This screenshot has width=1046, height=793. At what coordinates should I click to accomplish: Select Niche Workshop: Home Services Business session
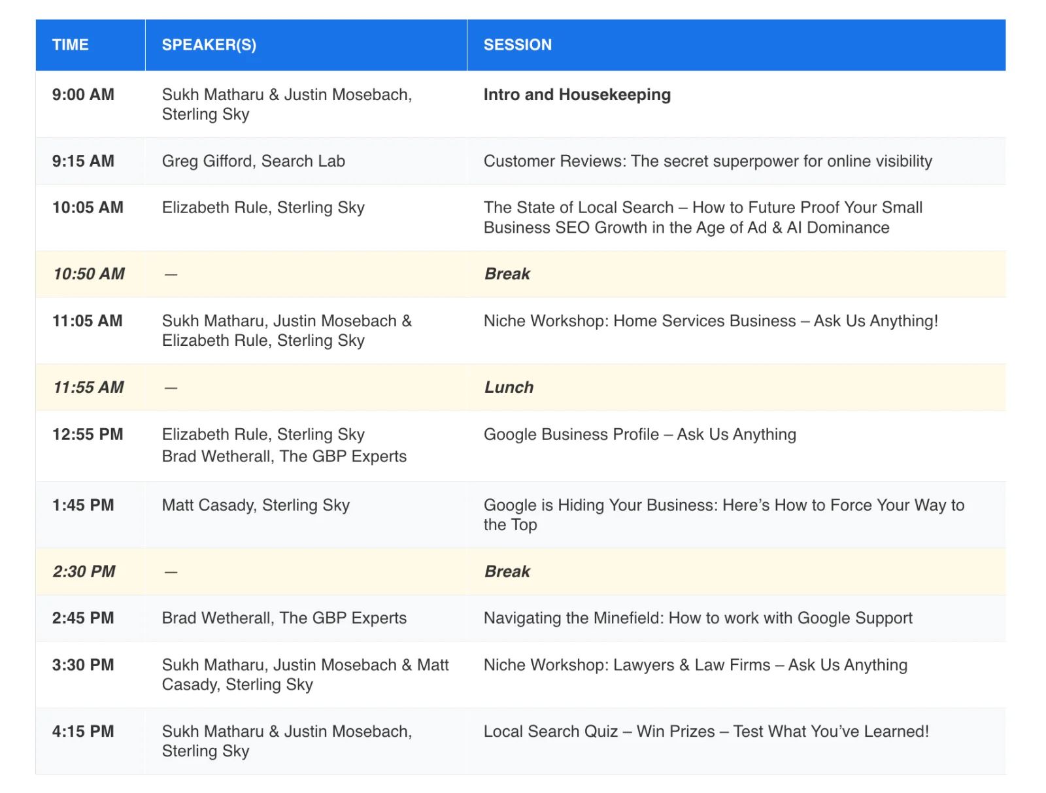coord(711,321)
